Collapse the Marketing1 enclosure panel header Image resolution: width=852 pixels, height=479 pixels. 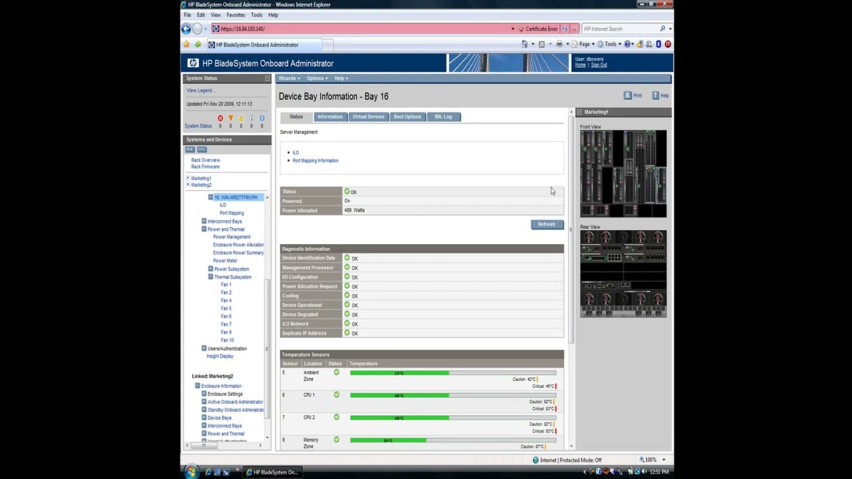[579, 112]
